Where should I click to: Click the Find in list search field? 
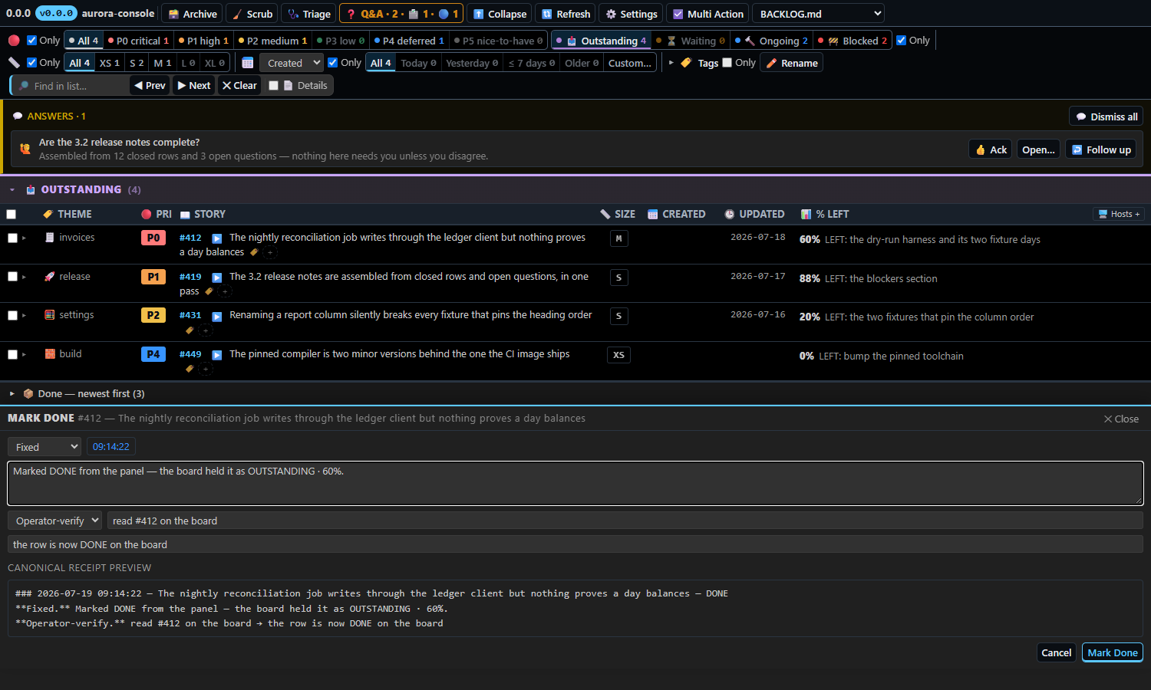(71, 86)
